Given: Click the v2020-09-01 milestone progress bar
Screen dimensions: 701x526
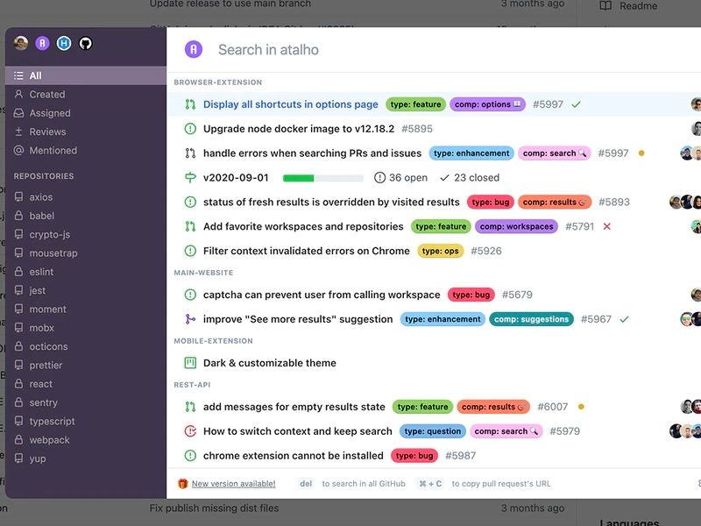Looking at the screenshot, I should [x=322, y=178].
